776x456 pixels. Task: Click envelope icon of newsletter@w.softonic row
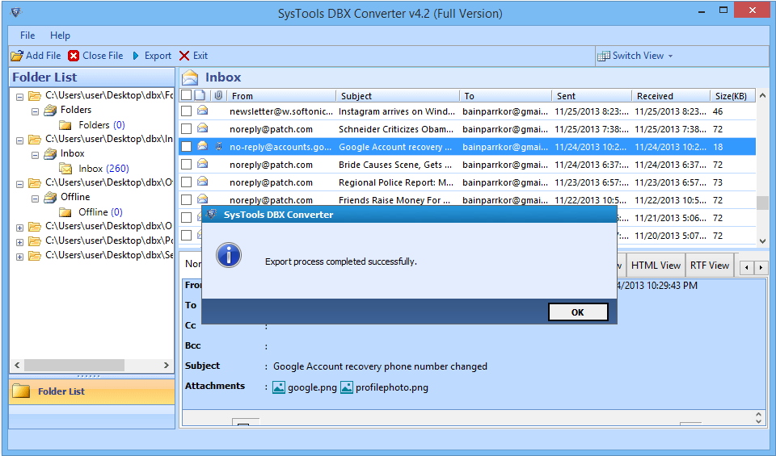[x=202, y=111]
